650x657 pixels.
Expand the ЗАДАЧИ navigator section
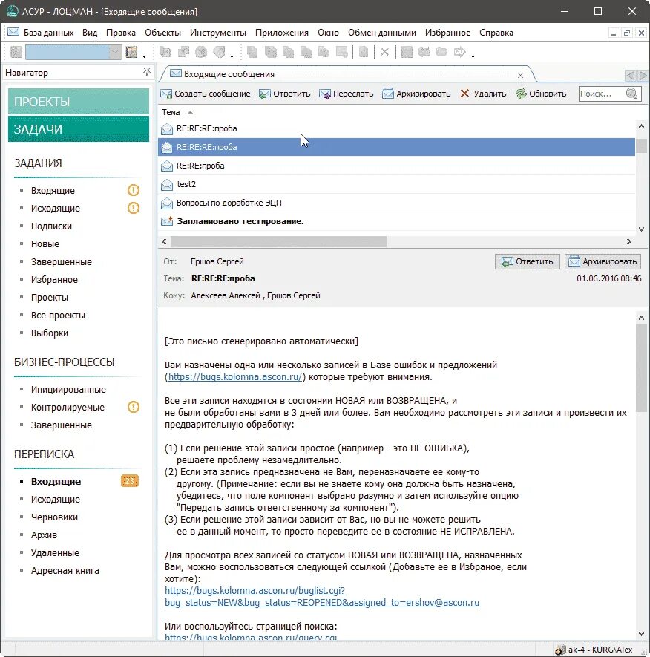79,129
